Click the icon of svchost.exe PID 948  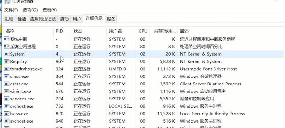[6, 121]
